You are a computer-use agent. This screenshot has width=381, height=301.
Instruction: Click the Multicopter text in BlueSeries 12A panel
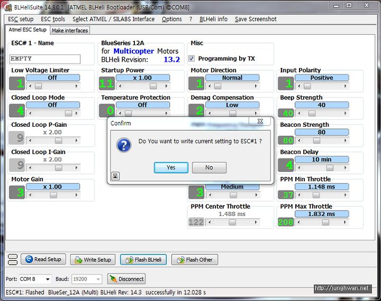(134, 51)
